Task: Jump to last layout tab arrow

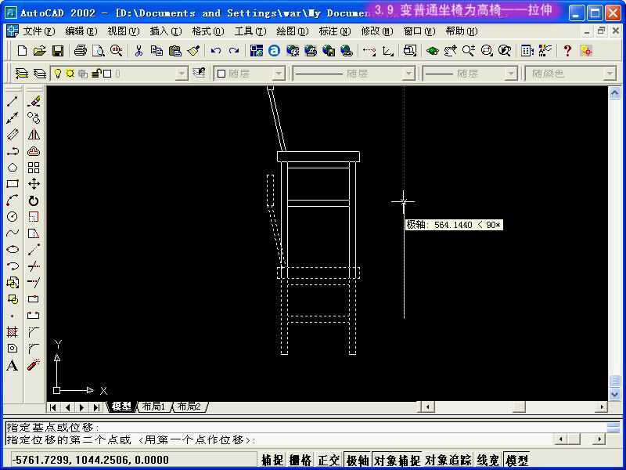Action: (96, 407)
